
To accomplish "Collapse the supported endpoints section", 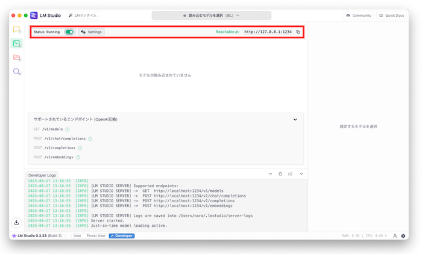I will (x=295, y=119).
